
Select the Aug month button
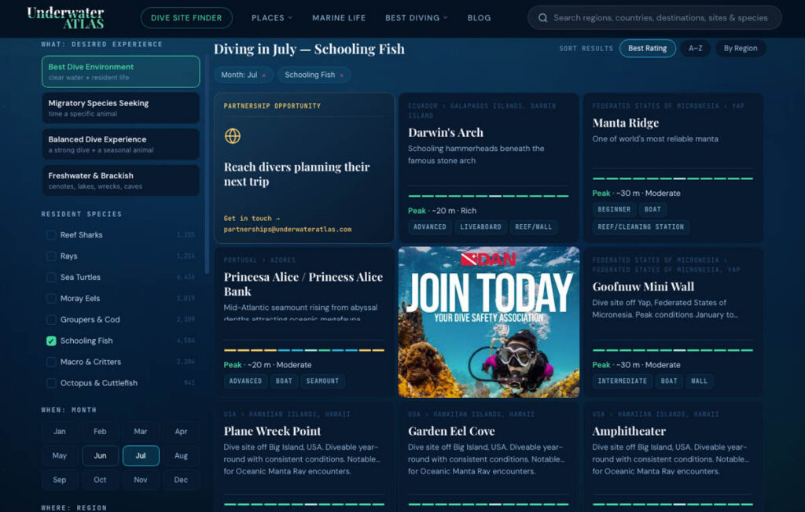pos(181,455)
